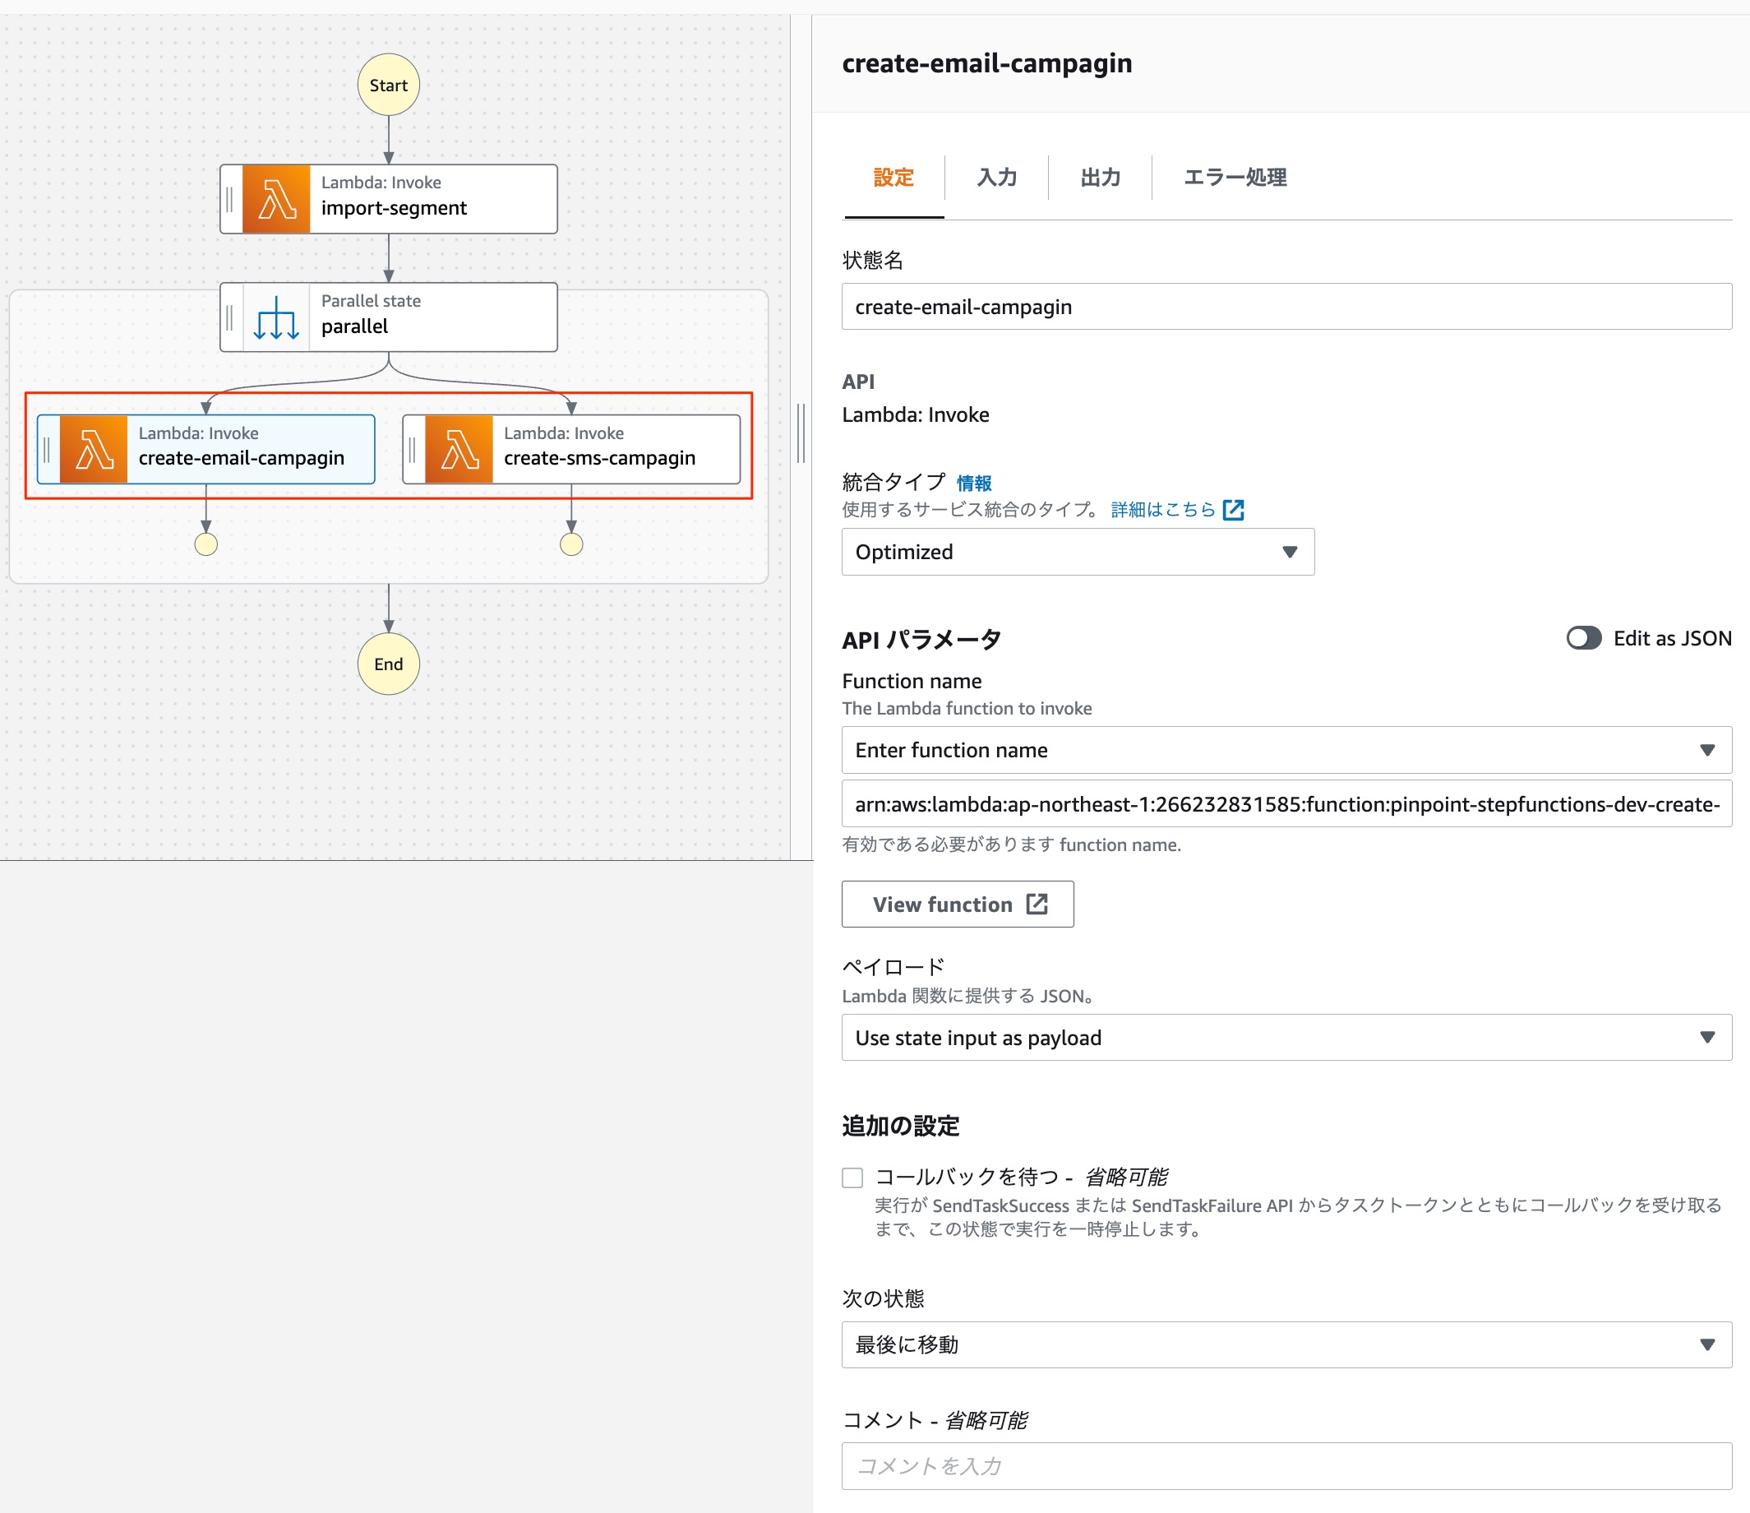
Task: Open the 詳細はこちら link
Action: 1163,509
